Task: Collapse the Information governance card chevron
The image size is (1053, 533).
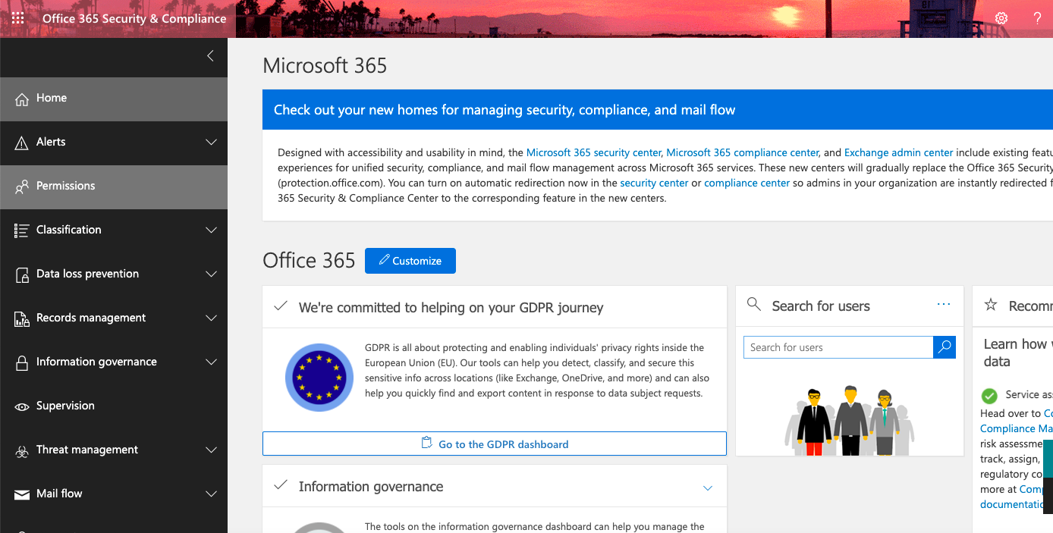Action: pyautogui.click(x=708, y=488)
